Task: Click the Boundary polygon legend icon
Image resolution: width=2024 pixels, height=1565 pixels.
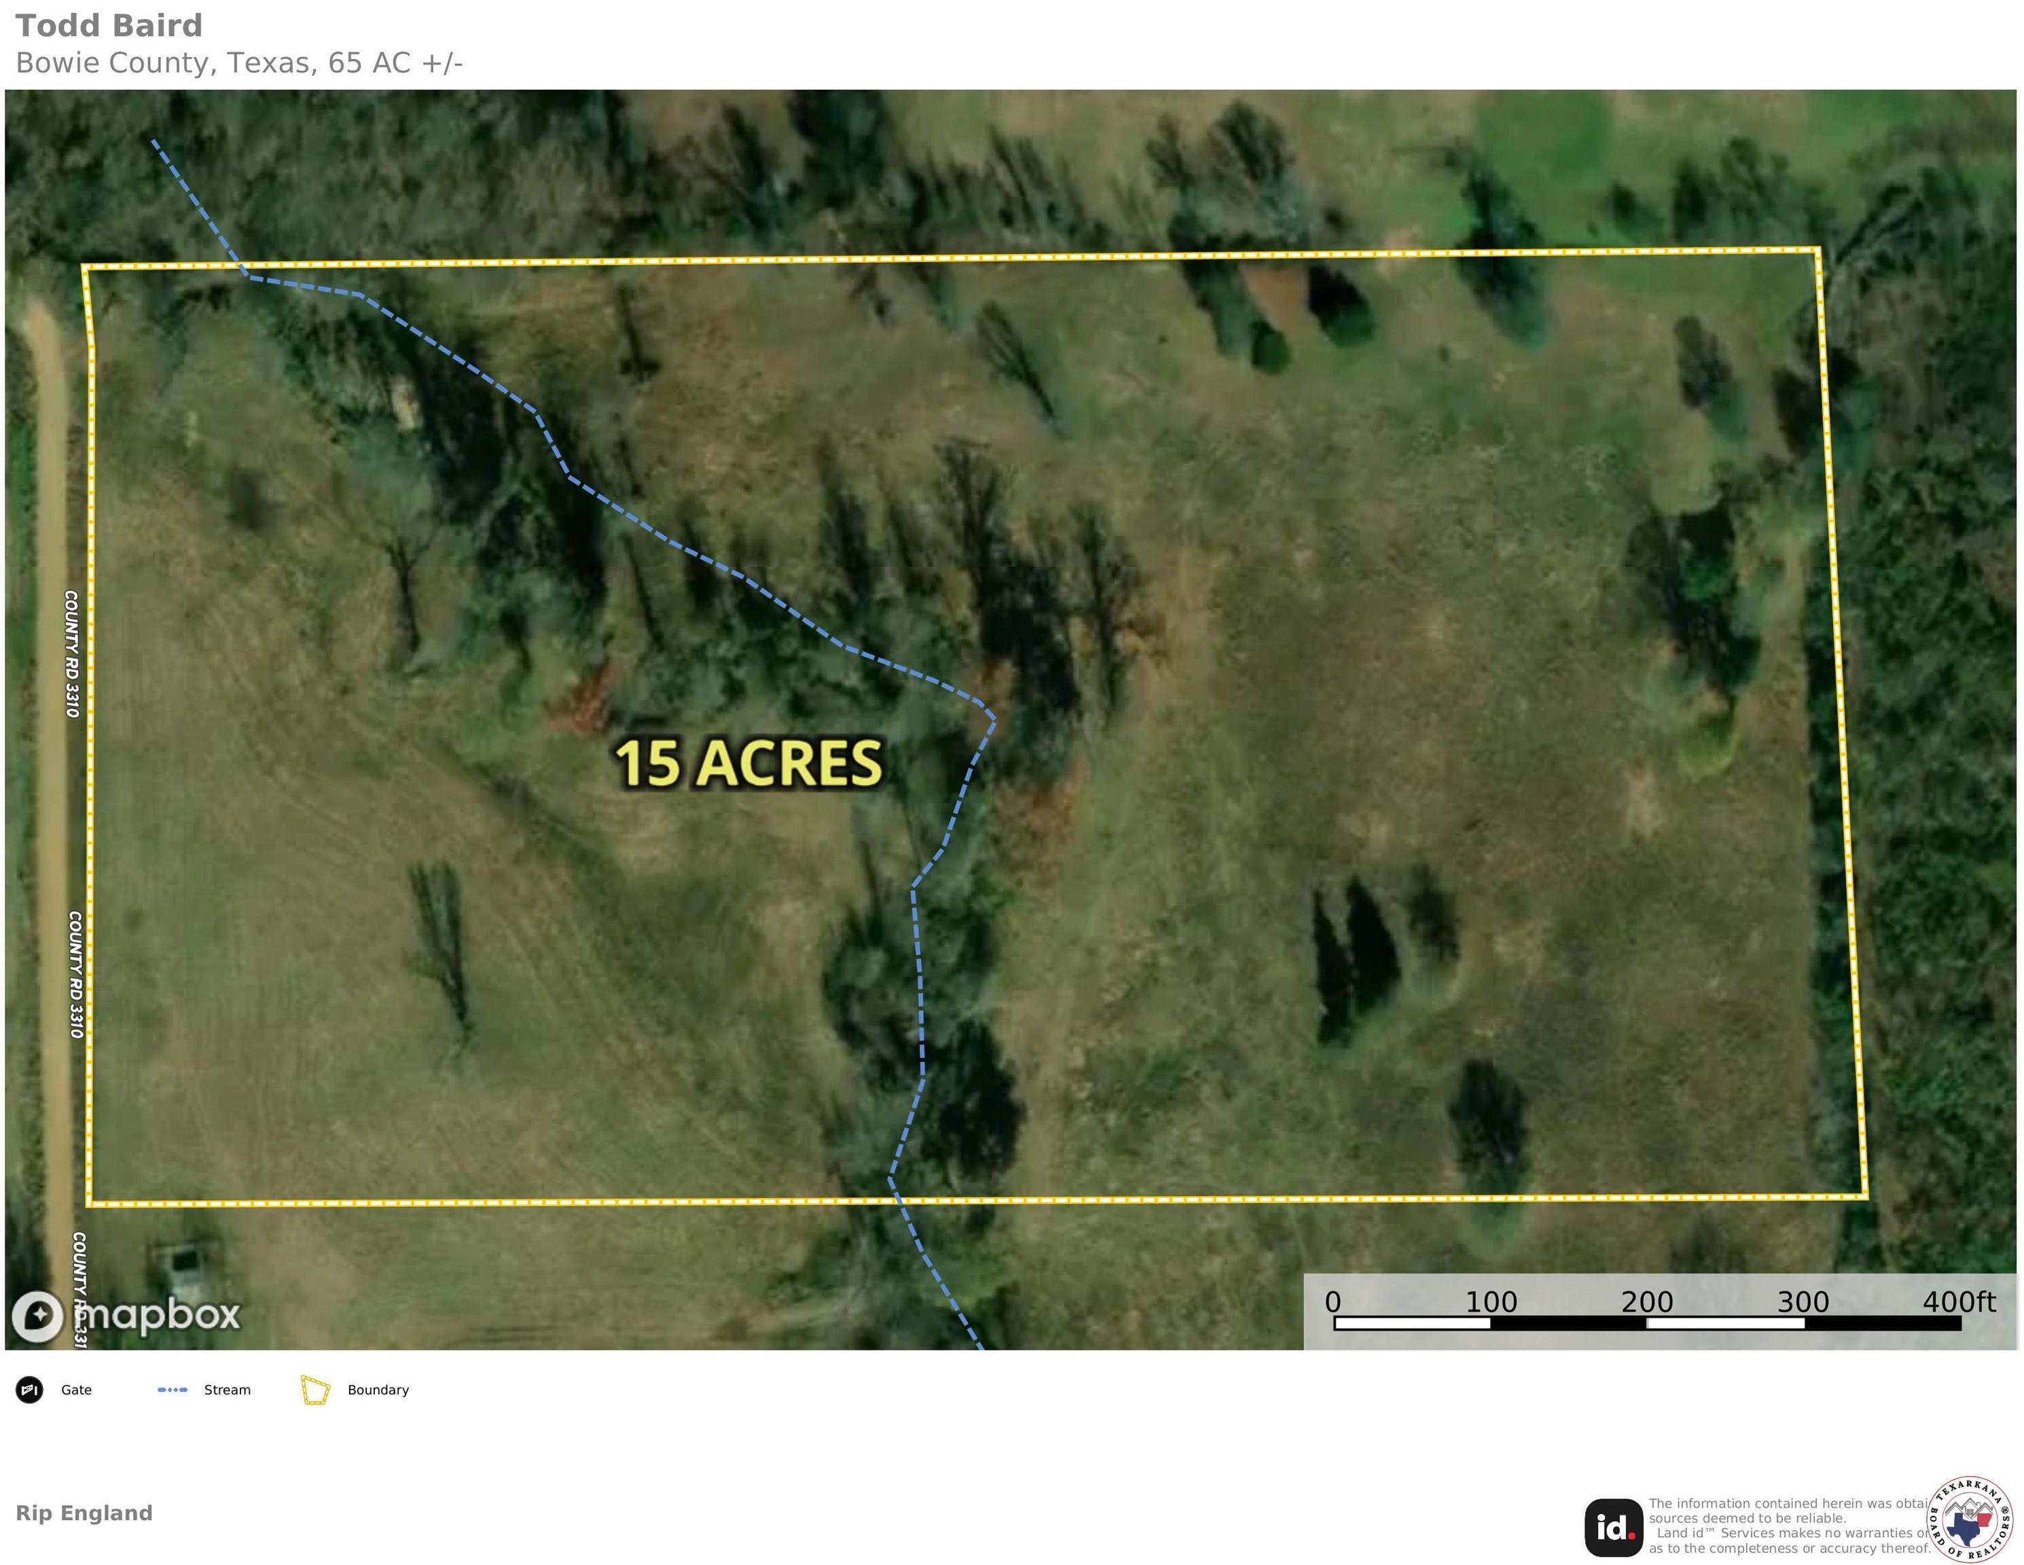Action: pos(315,1390)
